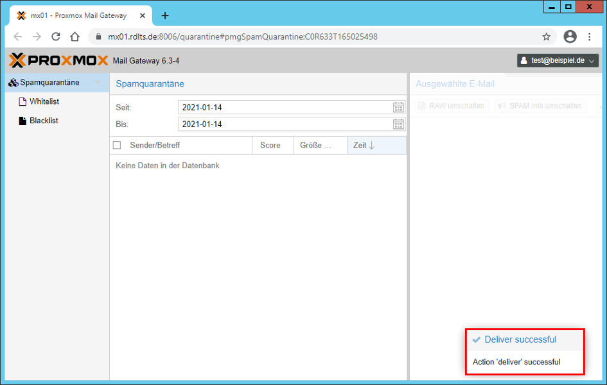607x385 pixels.
Task: Open Chrome profile avatar icon
Action: click(x=570, y=37)
